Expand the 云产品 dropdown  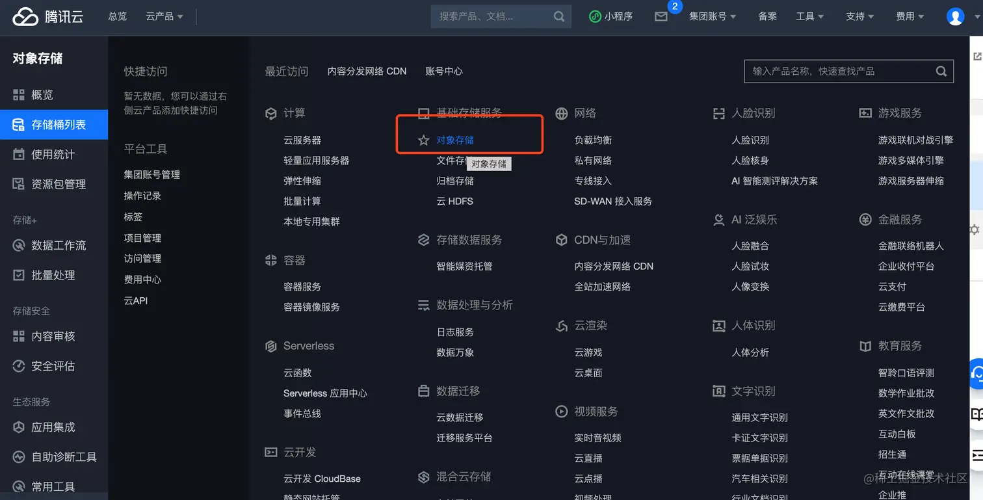pyautogui.click(x=164, y=16)
